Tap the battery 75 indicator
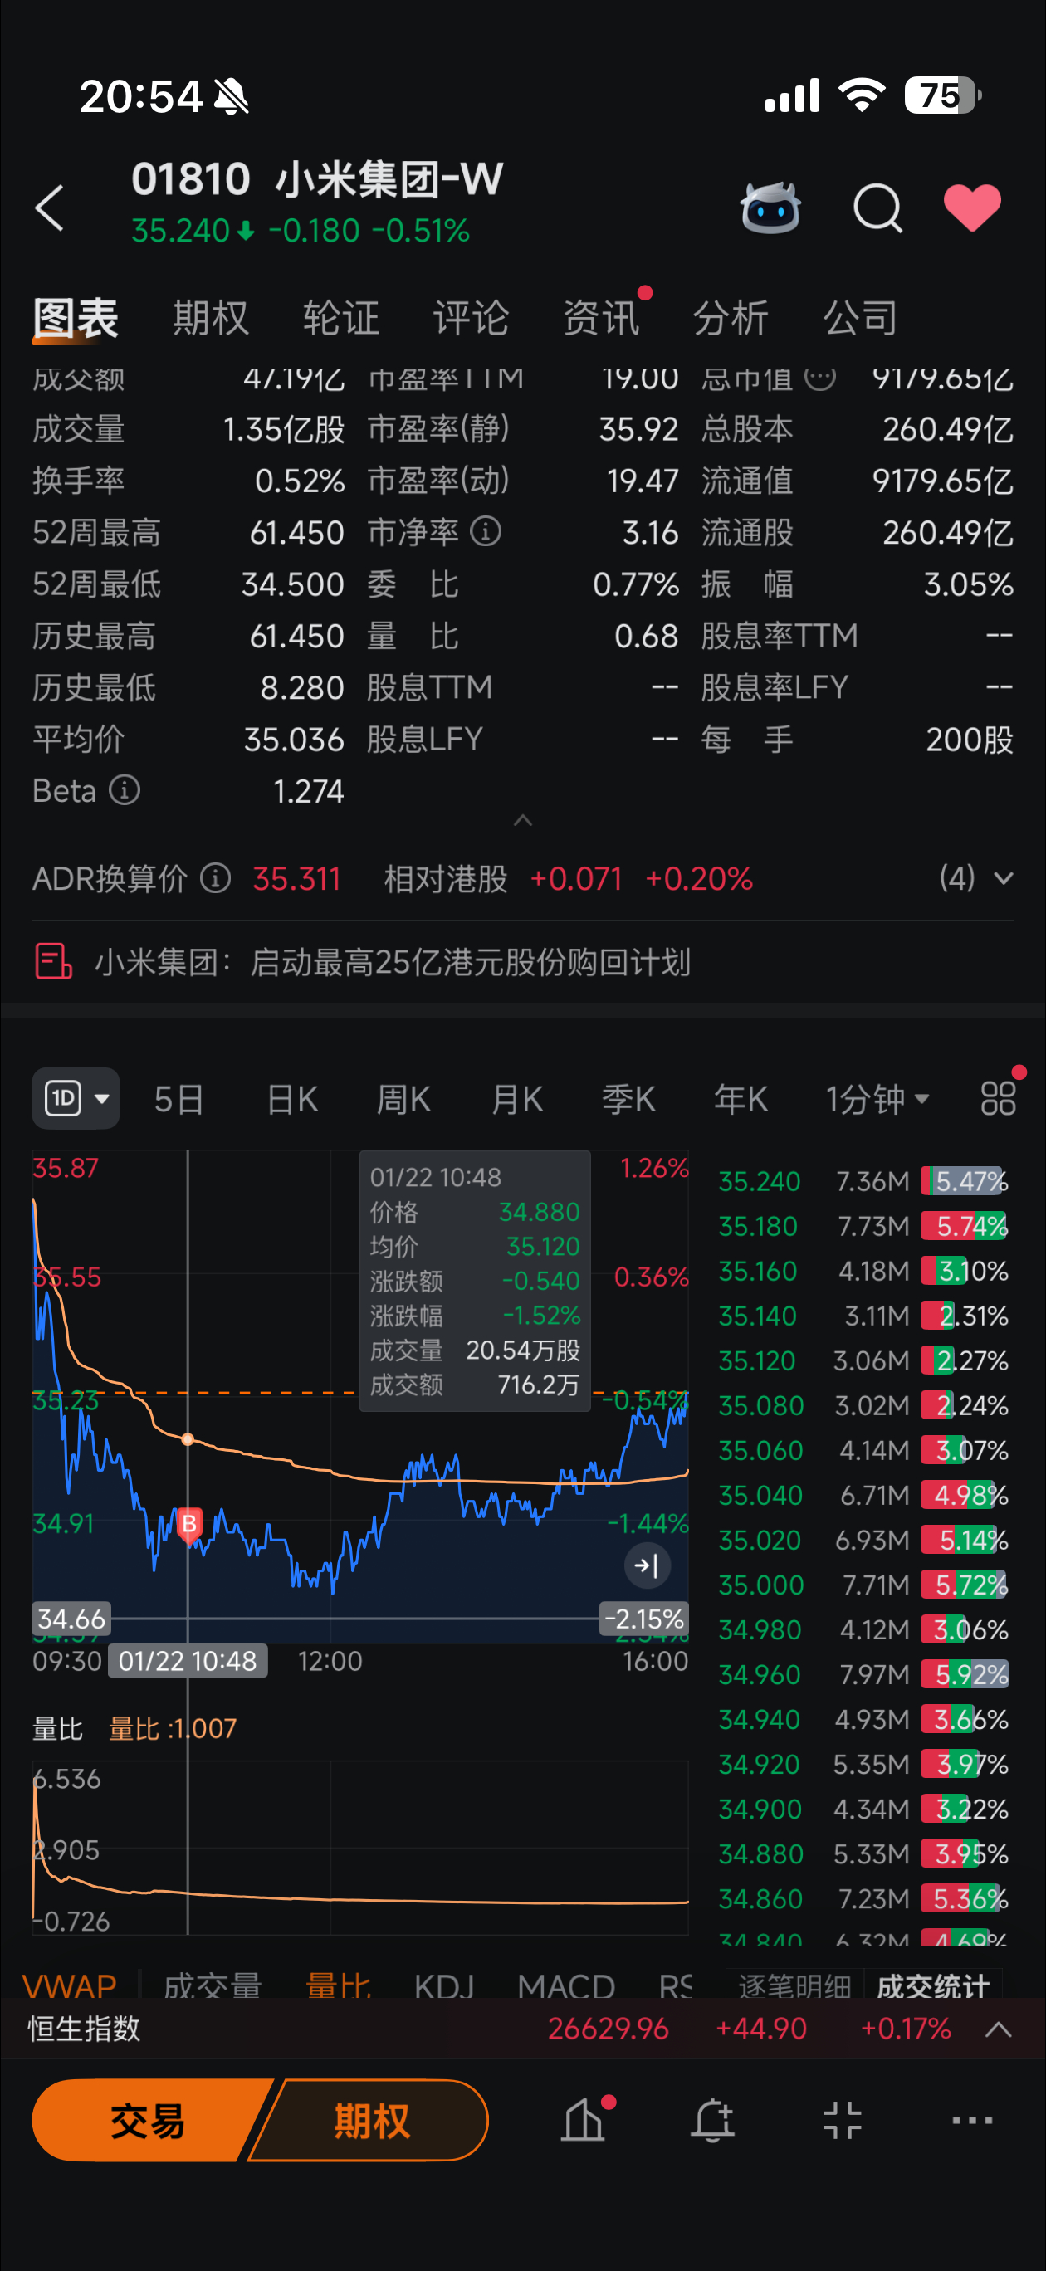Image resolution: width=1046 pixels, height=2271 pixels. 942,95
